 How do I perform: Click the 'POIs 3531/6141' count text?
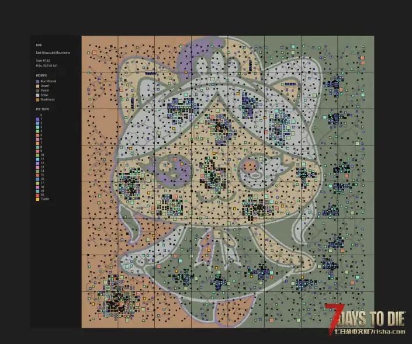click(47, 65)
